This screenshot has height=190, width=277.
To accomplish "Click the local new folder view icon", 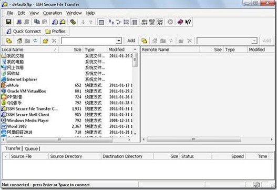I will click(x=9, y=41).
